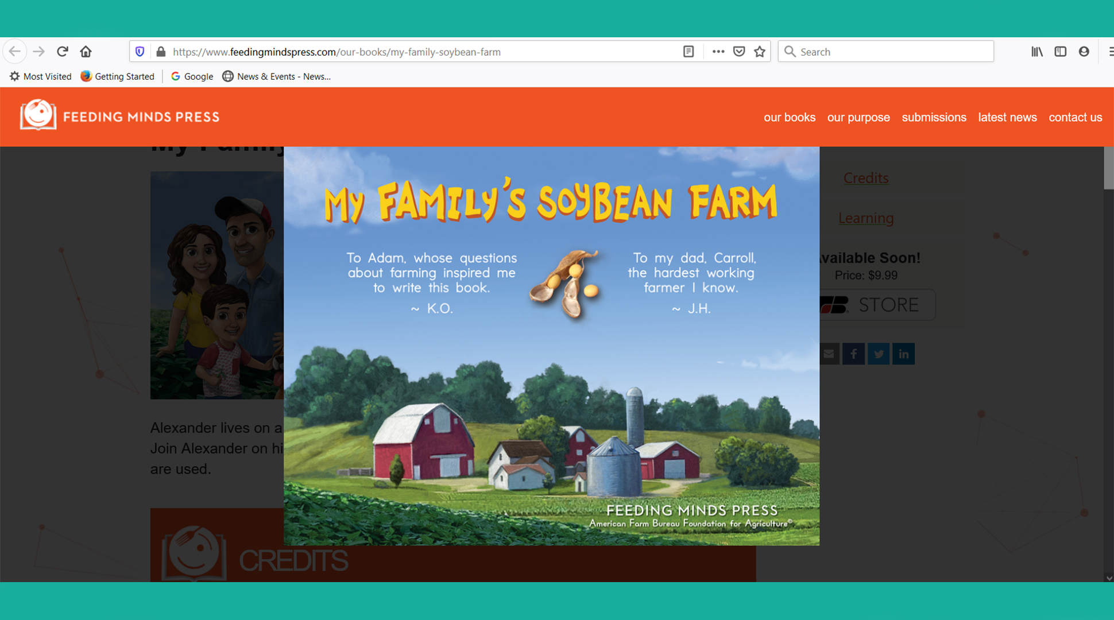This screenshot has width=1114, height=620.
Task: Go back to the previous page
Action: (x=15, y=52)
